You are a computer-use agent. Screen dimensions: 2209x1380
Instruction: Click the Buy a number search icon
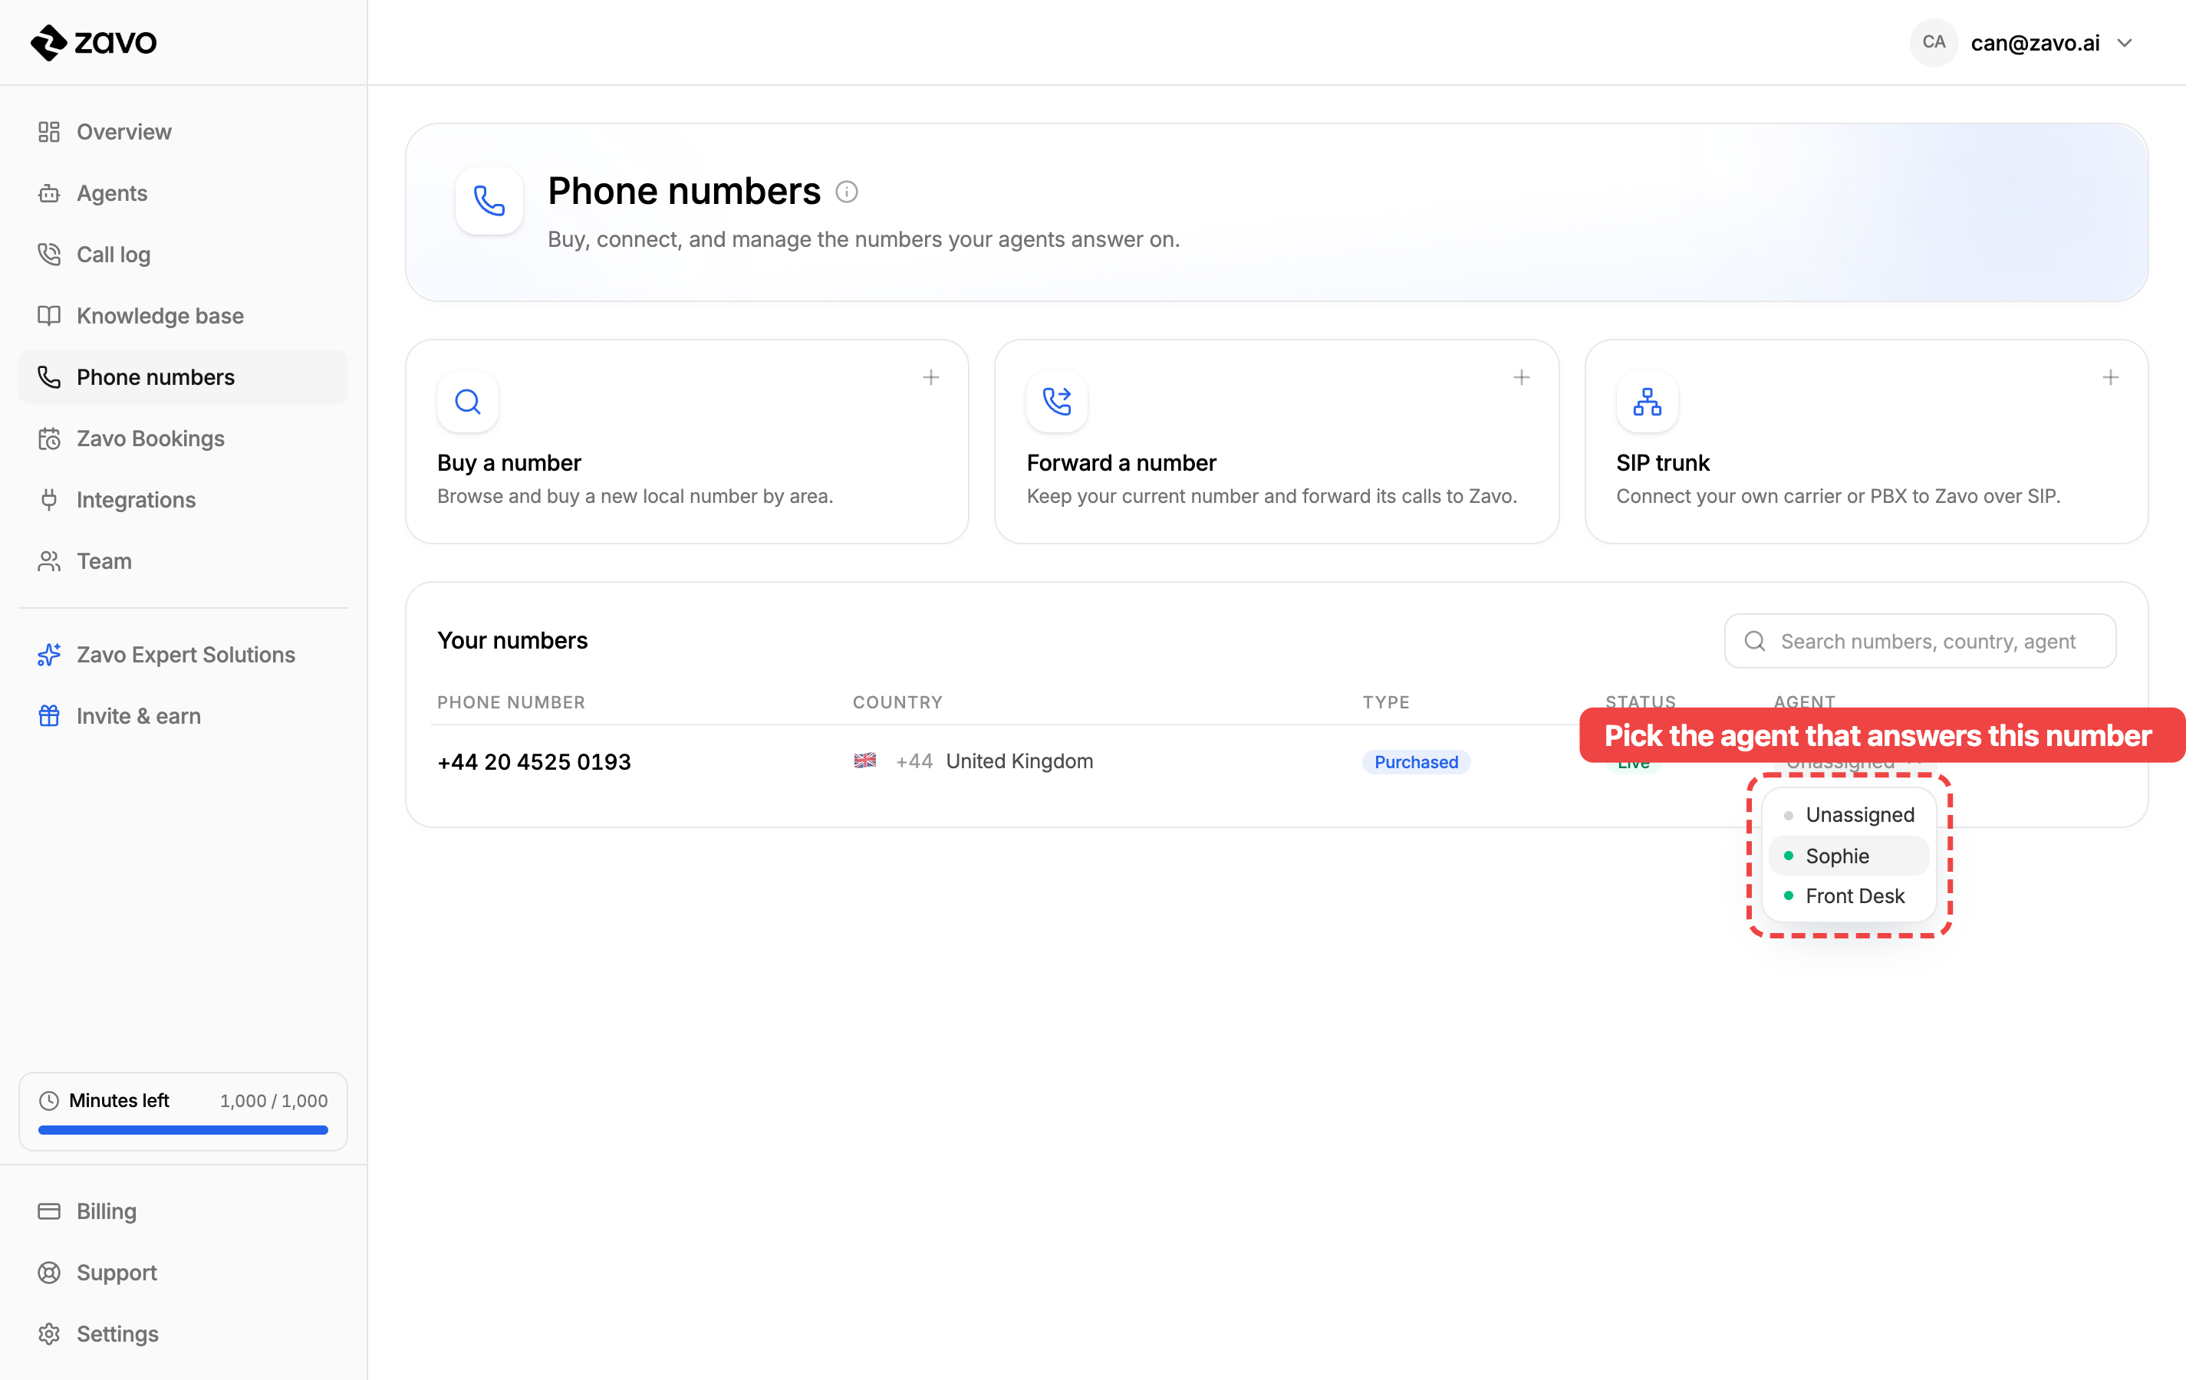tap(467, 402)
